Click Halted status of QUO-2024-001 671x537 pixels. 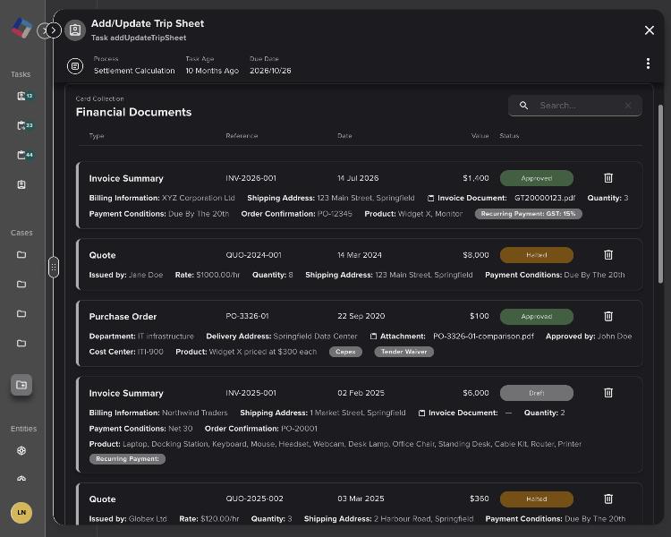pos(537,255)
